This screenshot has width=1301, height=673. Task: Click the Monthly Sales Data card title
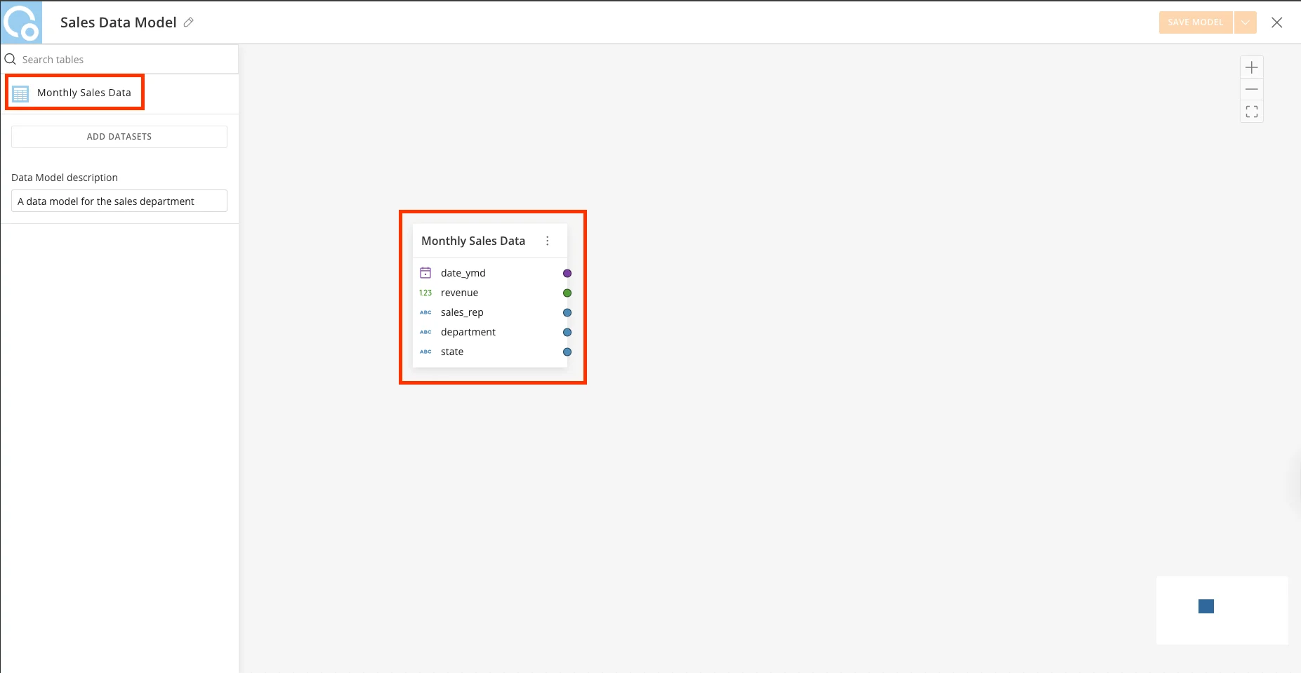[473, 241]
